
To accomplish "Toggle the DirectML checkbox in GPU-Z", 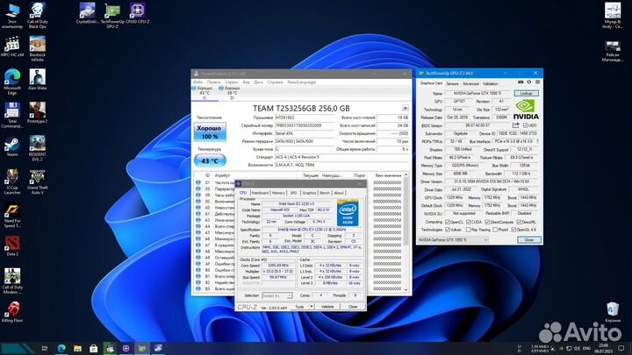I will point(519,222).
